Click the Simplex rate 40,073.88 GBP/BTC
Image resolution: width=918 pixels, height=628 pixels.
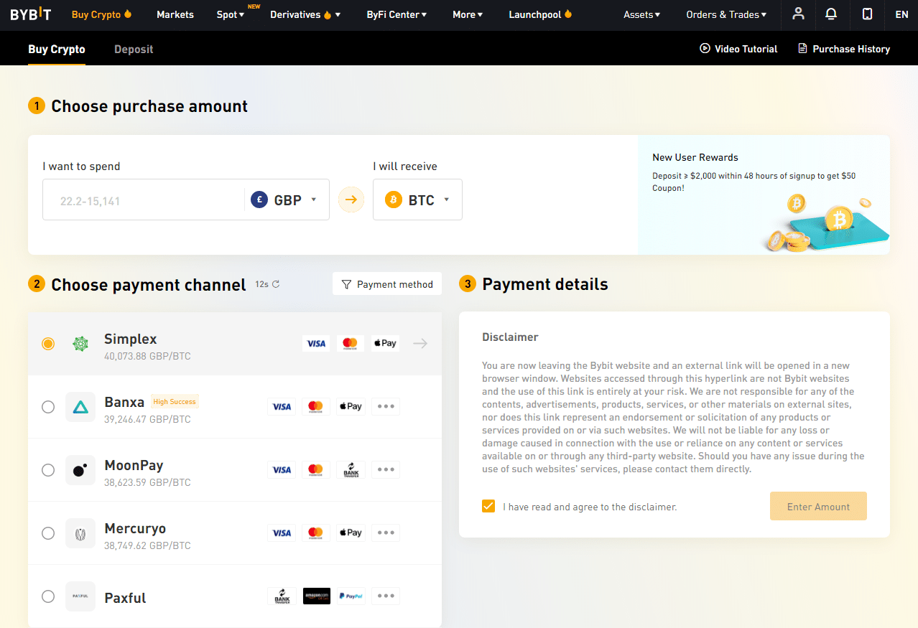(147, 356)
